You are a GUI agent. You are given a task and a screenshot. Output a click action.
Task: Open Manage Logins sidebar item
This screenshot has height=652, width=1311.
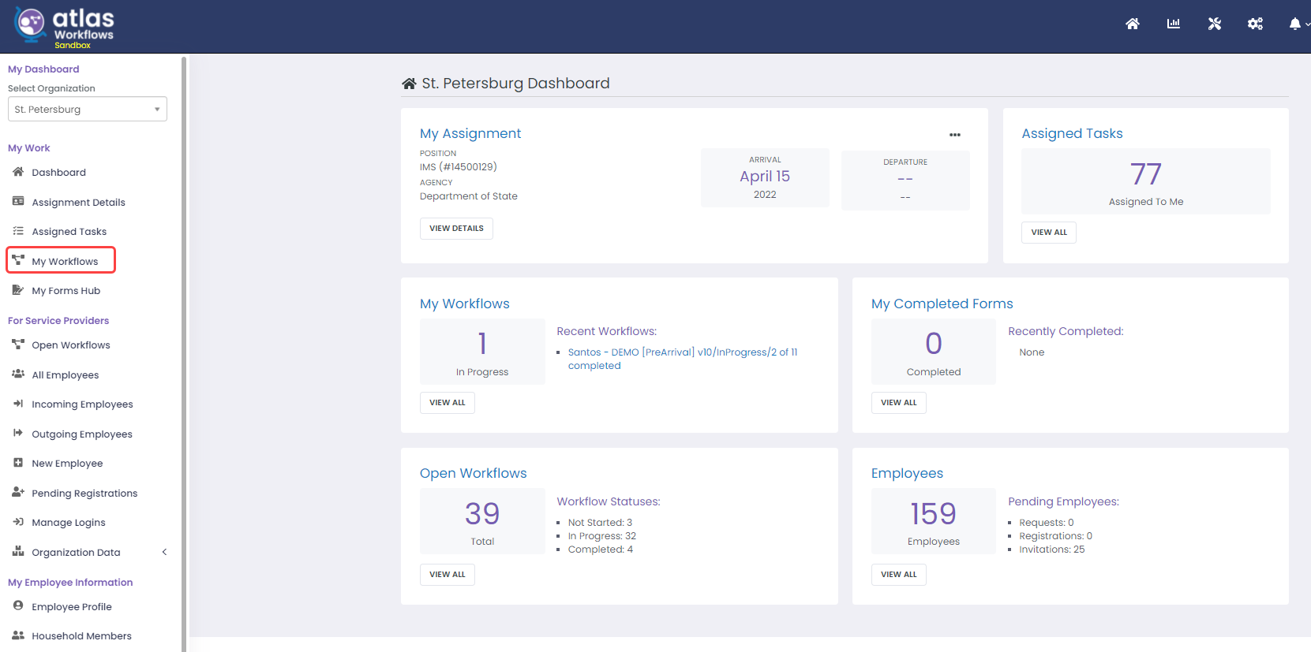tap(68, 522)
